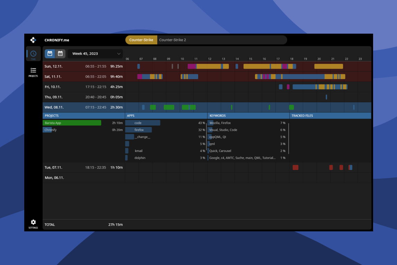Image resolution: width=397 pixels, height=265 pixels.
Task: Select the TIME clock icon in the sidebar
Action: coord(33,54)
